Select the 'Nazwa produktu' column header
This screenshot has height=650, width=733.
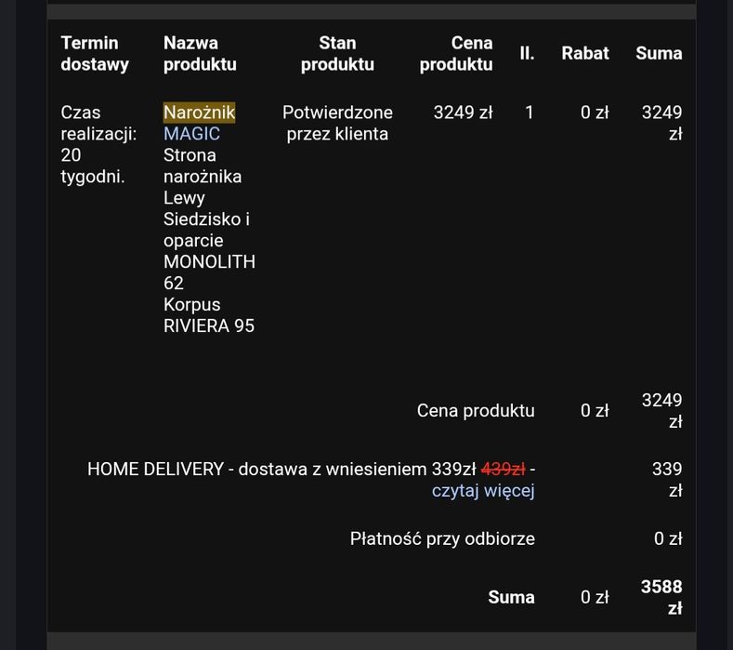[x=200, y=53]
